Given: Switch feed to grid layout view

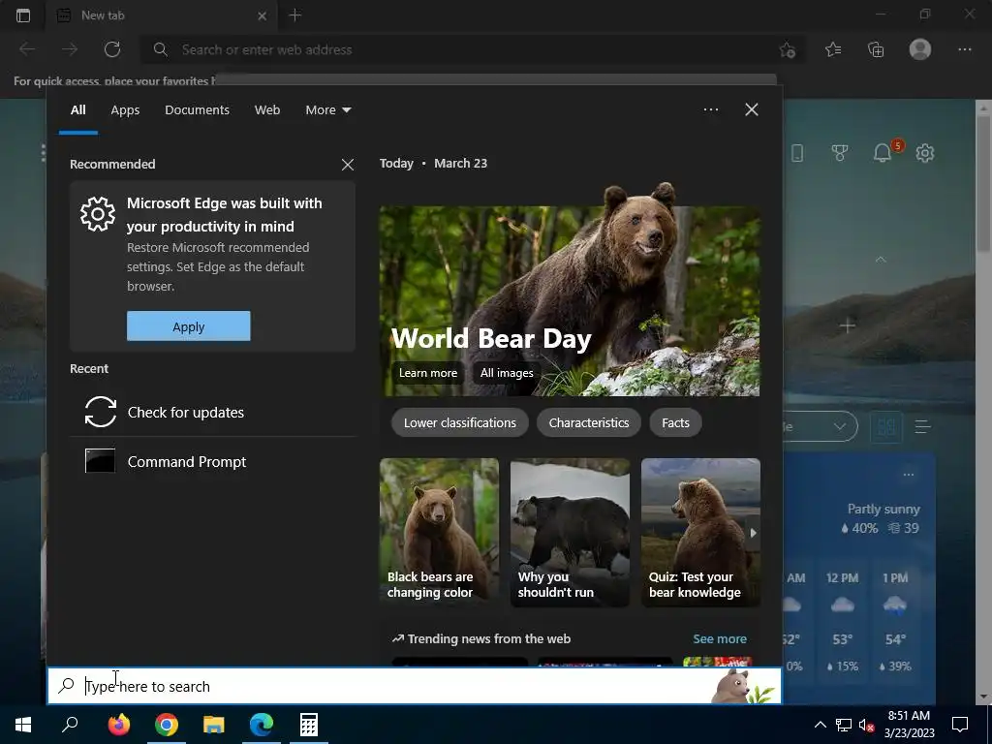Looking at the screenshot, I should pyautogui.click(x=886, y=427).
